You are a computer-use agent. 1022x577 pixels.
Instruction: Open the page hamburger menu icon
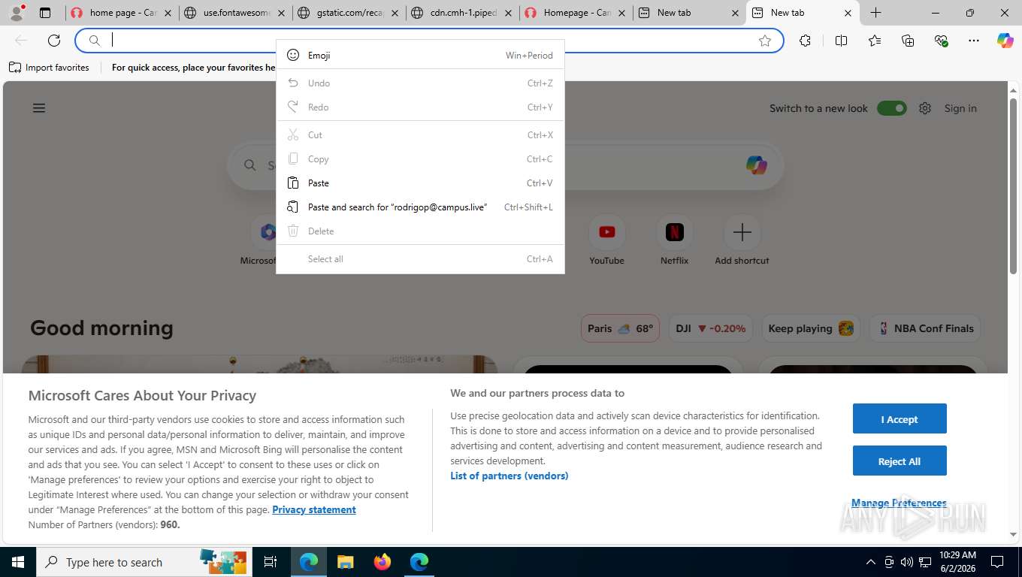point(39,108)
